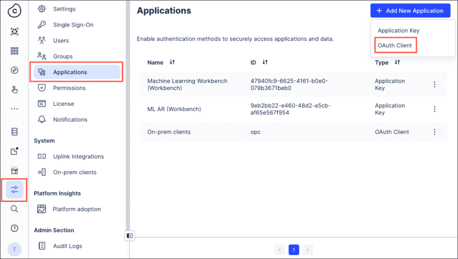Open row menu for On-prem clients

435,132
